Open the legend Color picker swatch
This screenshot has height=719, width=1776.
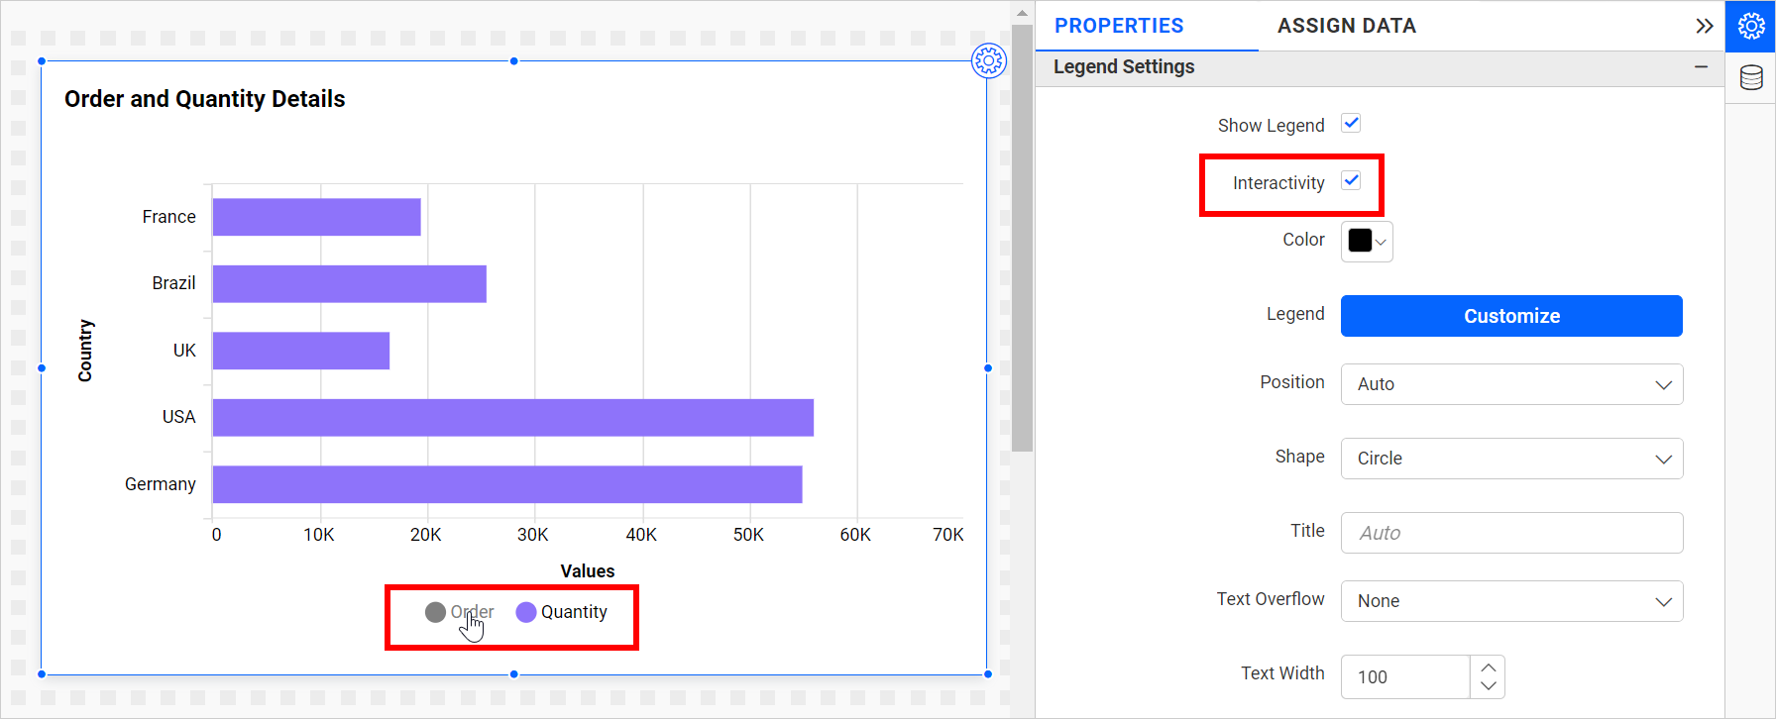click(1367, 241)
